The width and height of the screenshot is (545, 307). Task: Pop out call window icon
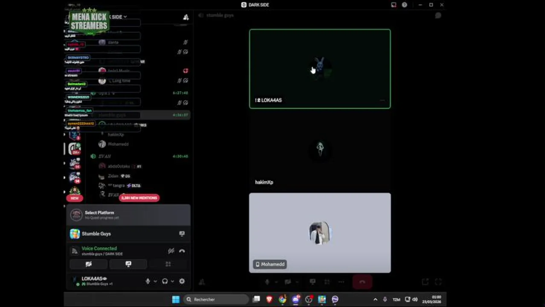(425, 282)
